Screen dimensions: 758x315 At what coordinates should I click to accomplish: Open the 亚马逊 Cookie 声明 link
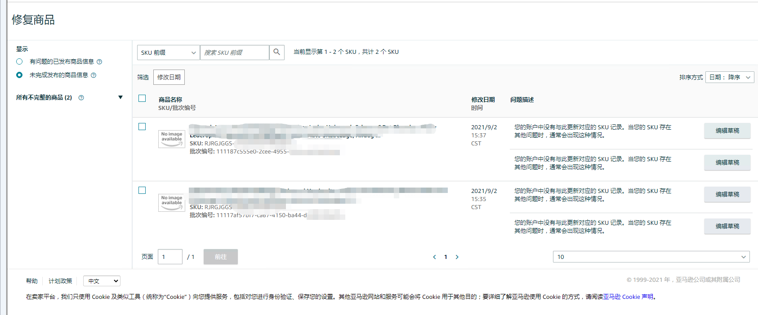click(x=628, y=297)
